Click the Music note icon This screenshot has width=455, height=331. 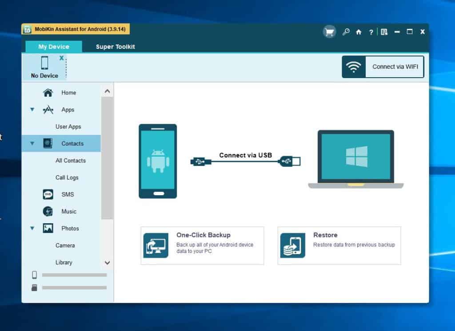tap(48, 212)
